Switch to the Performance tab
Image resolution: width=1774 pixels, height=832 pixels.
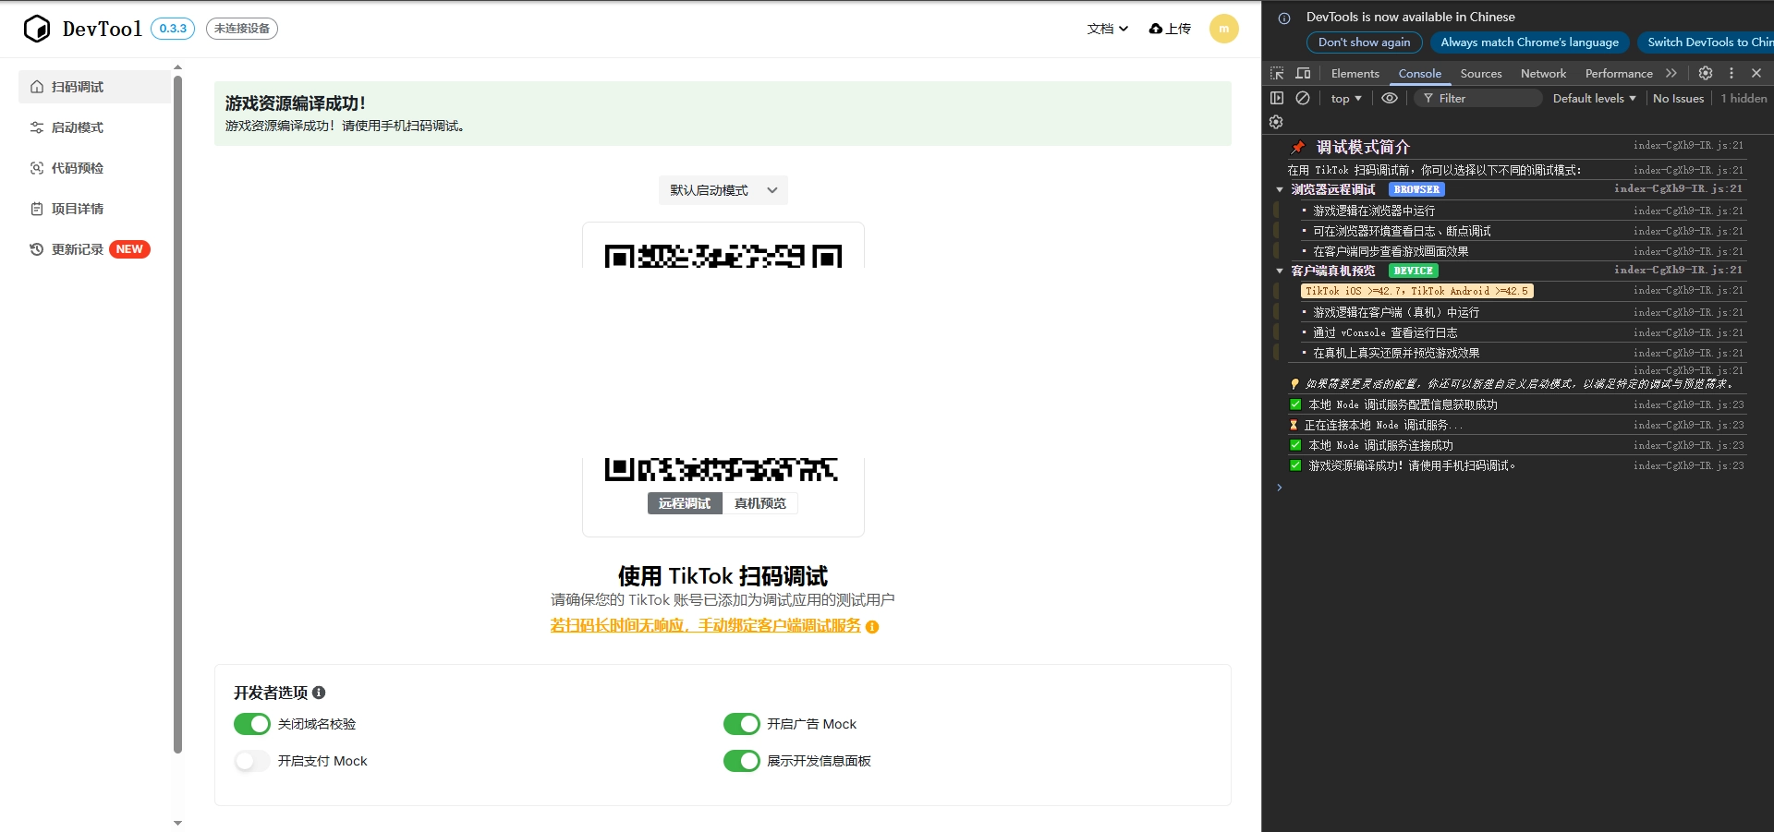[1619, 74]
